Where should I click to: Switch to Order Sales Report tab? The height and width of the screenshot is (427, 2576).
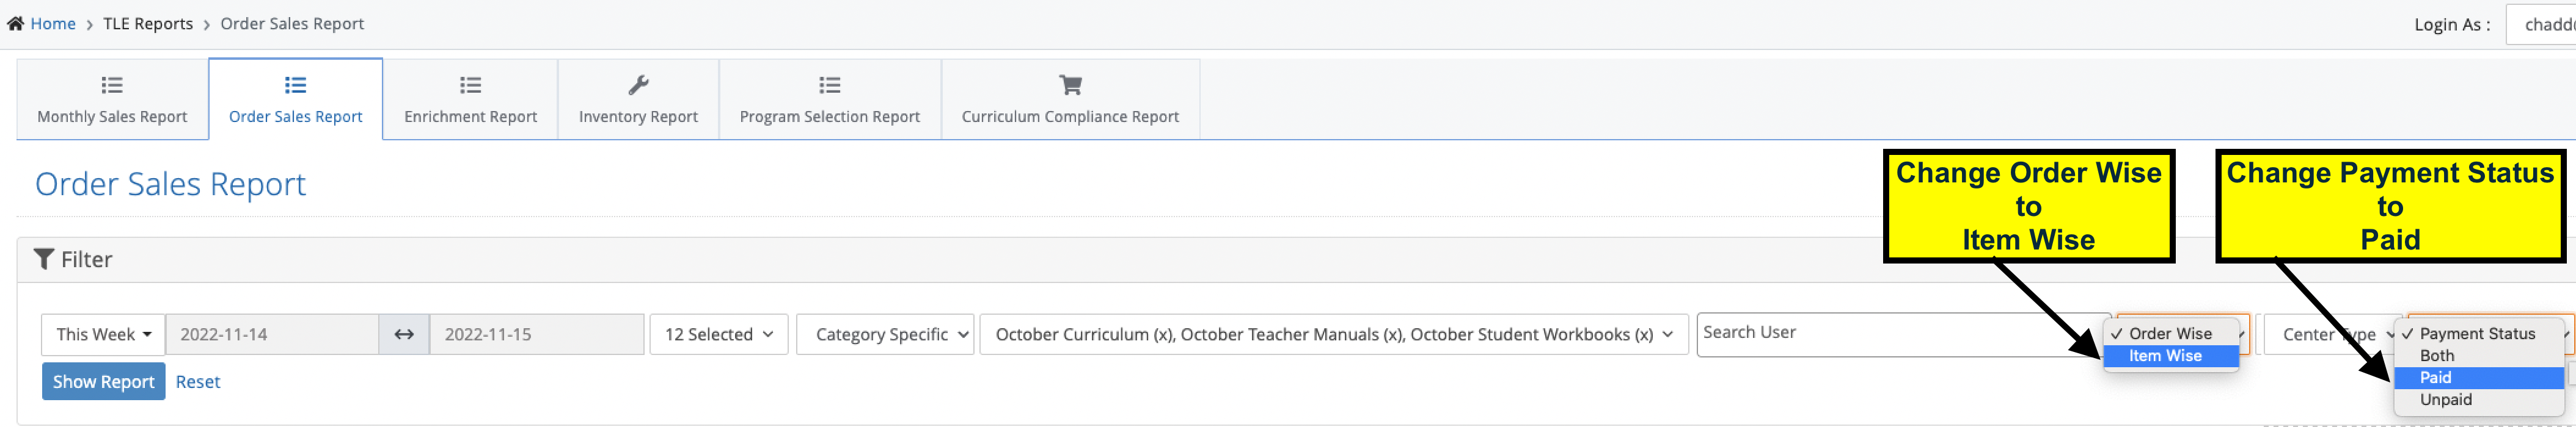(296, 100)
